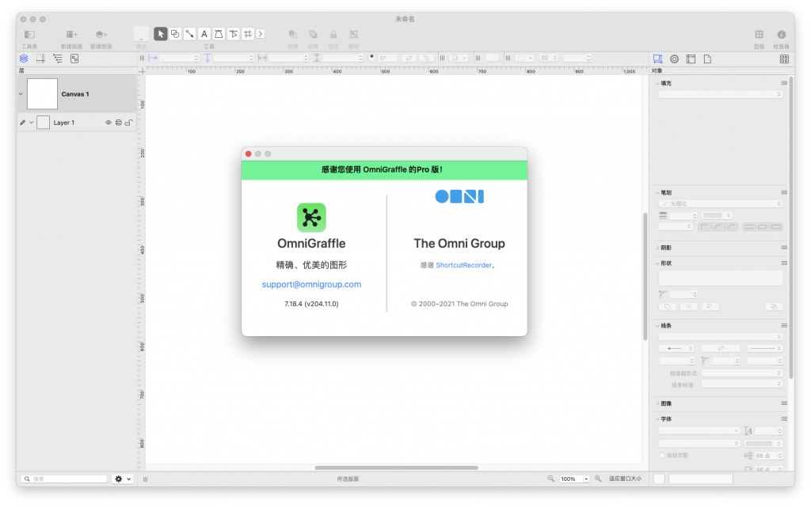
Task: Open the Canvas inspector tab
Action: [x=691, y=59]
